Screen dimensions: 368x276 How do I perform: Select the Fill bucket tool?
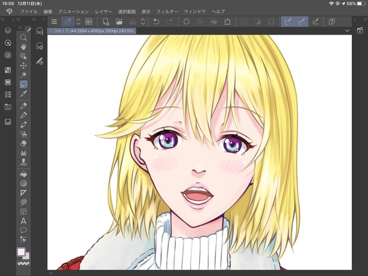click(x=23, y=174)
